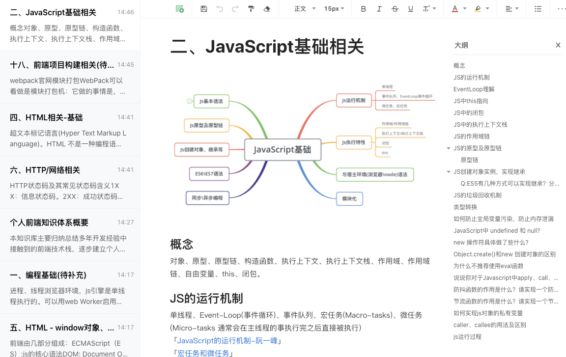Click the JS的运行机制 heading in the document
The height and width of the screenshot is (357, 566).
[x=206, y=299]
